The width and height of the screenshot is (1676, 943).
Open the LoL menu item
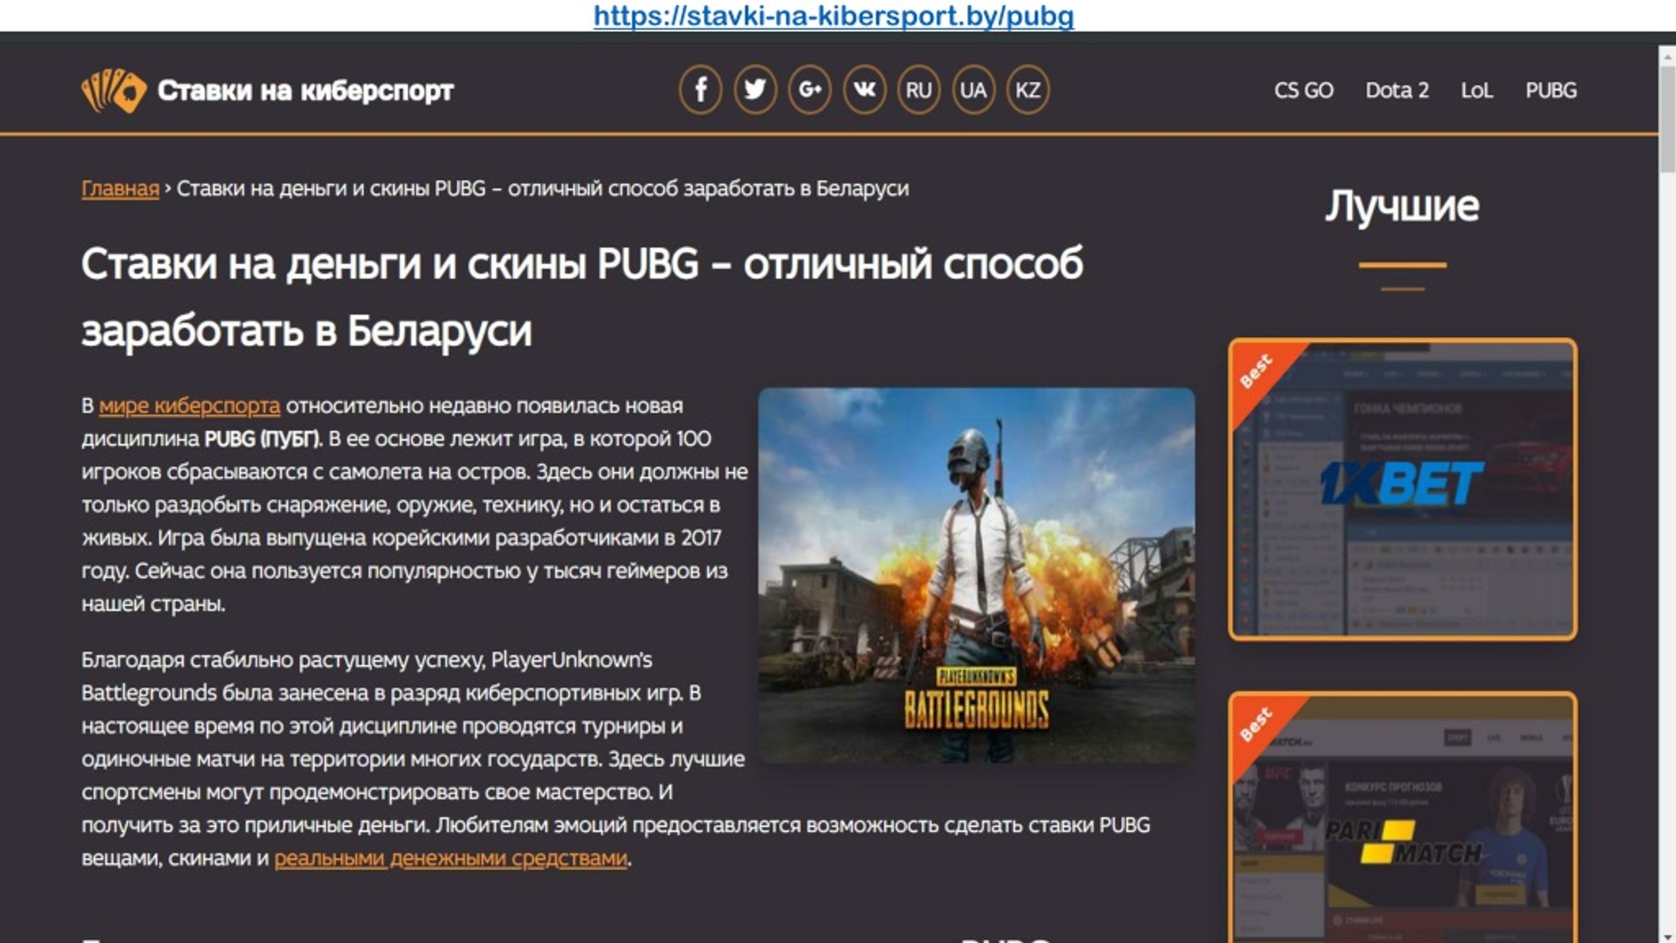(1477, 90)
